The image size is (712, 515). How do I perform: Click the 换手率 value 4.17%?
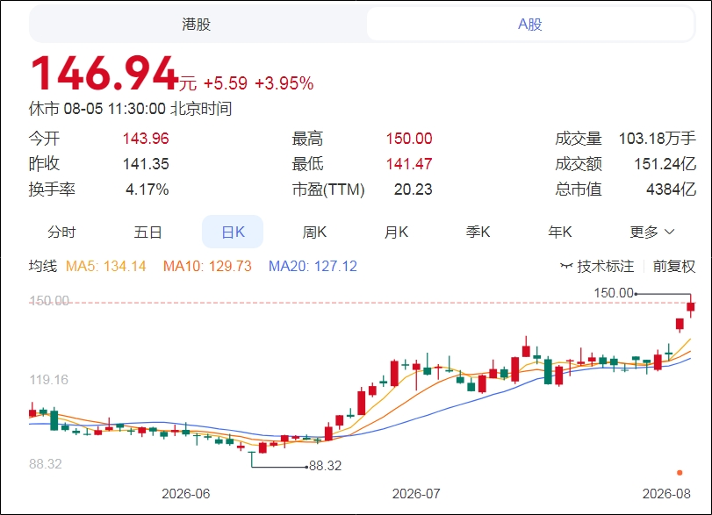[x=147, y=190]
